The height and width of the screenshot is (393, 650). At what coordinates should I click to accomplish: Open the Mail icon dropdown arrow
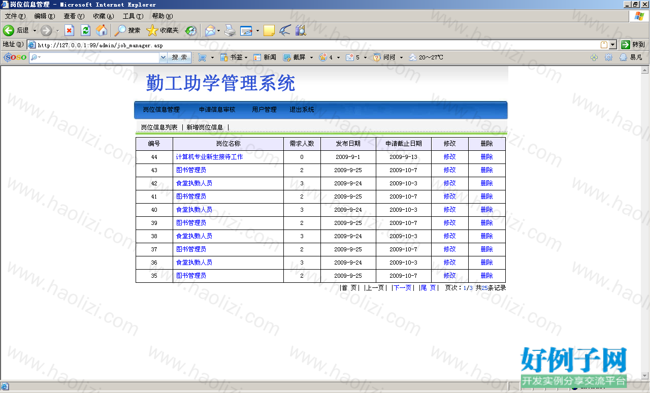coord(219,30)
